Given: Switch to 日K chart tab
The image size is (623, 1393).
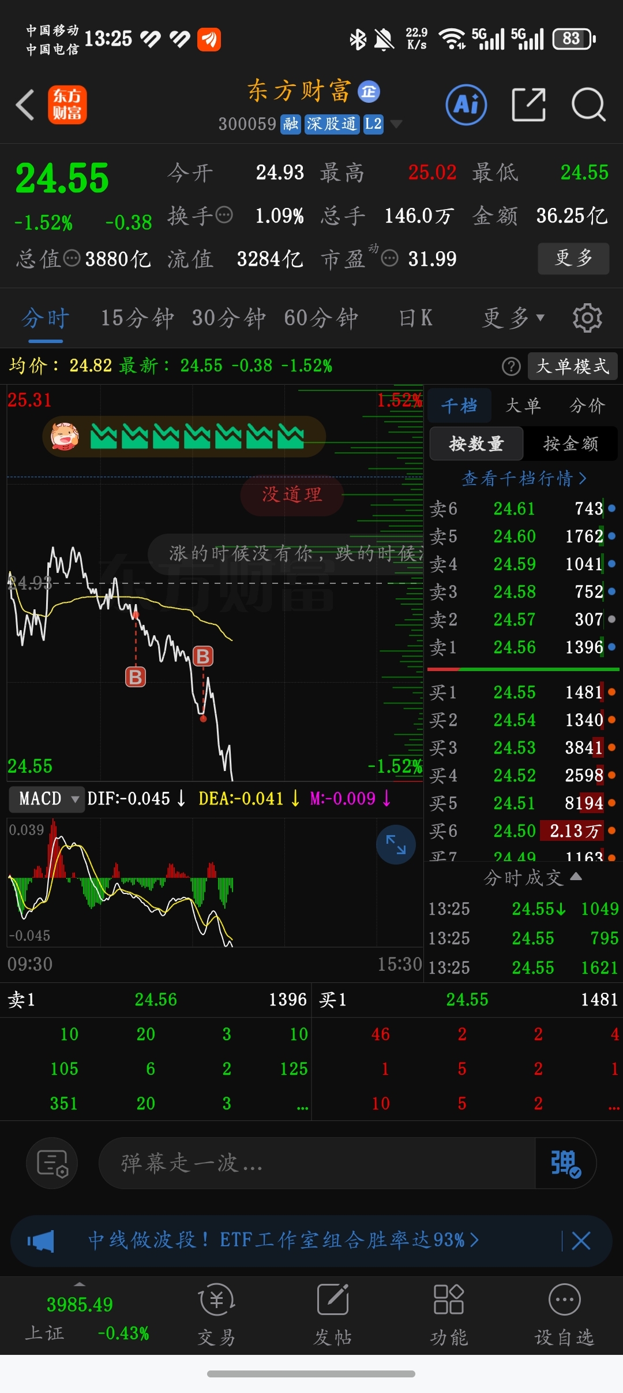Looking at the screenshot, I should pyautogui.click(x=415, y=318).
